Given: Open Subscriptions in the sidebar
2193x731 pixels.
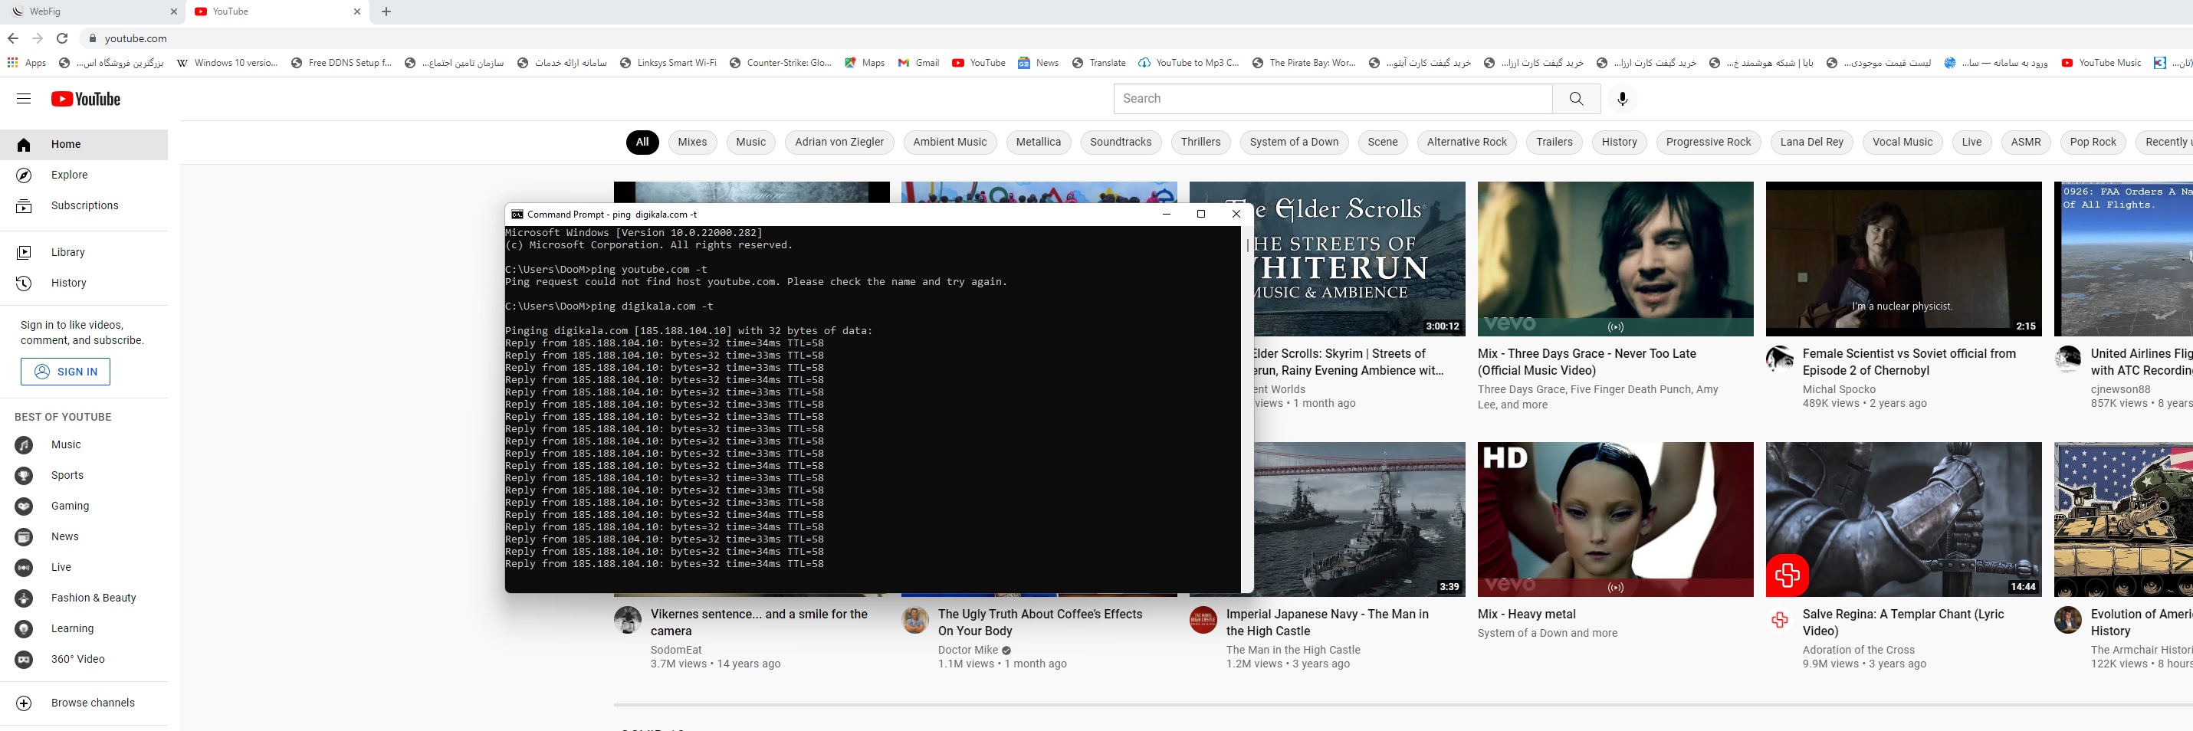Looking at the screenshot, I should tap(84, 206).
